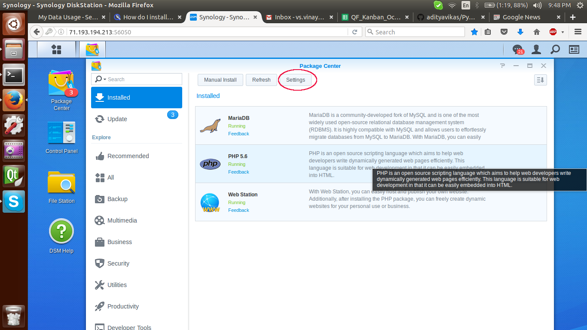Open Backup packages category
This screenshot has height=330, width=587.
[137, 199]
